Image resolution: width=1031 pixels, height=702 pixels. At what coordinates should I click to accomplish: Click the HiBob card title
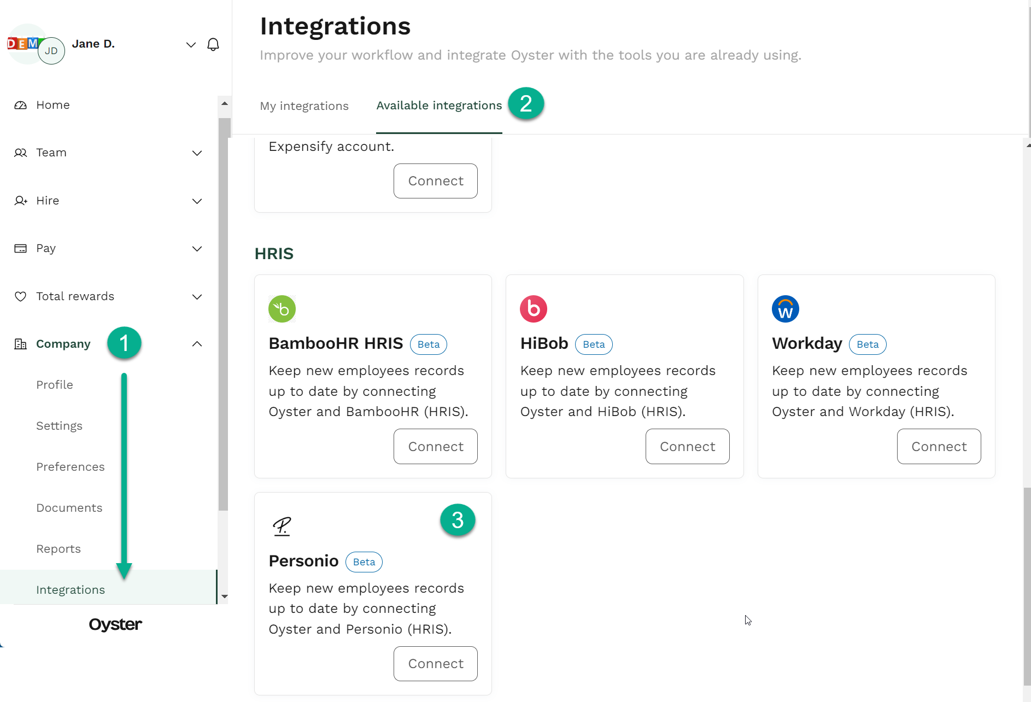pyautogui.click(x=544, y=343)
